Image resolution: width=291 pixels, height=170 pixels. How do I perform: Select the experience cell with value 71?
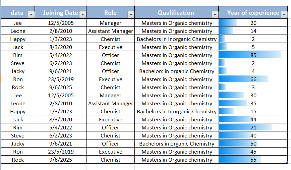[253, 127]
